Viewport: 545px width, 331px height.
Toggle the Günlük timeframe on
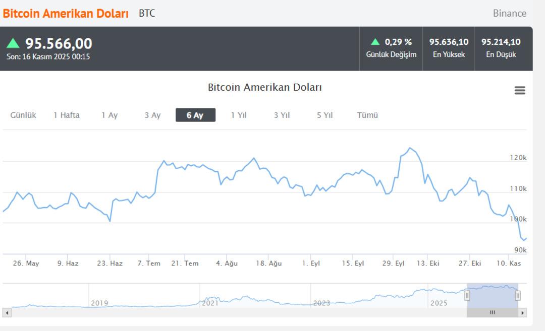point(23,115)
